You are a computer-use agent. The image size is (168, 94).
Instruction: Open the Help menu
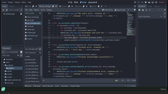[29, 2]
